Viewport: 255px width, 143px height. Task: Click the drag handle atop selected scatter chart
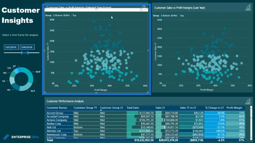click(x=97, y=10)
